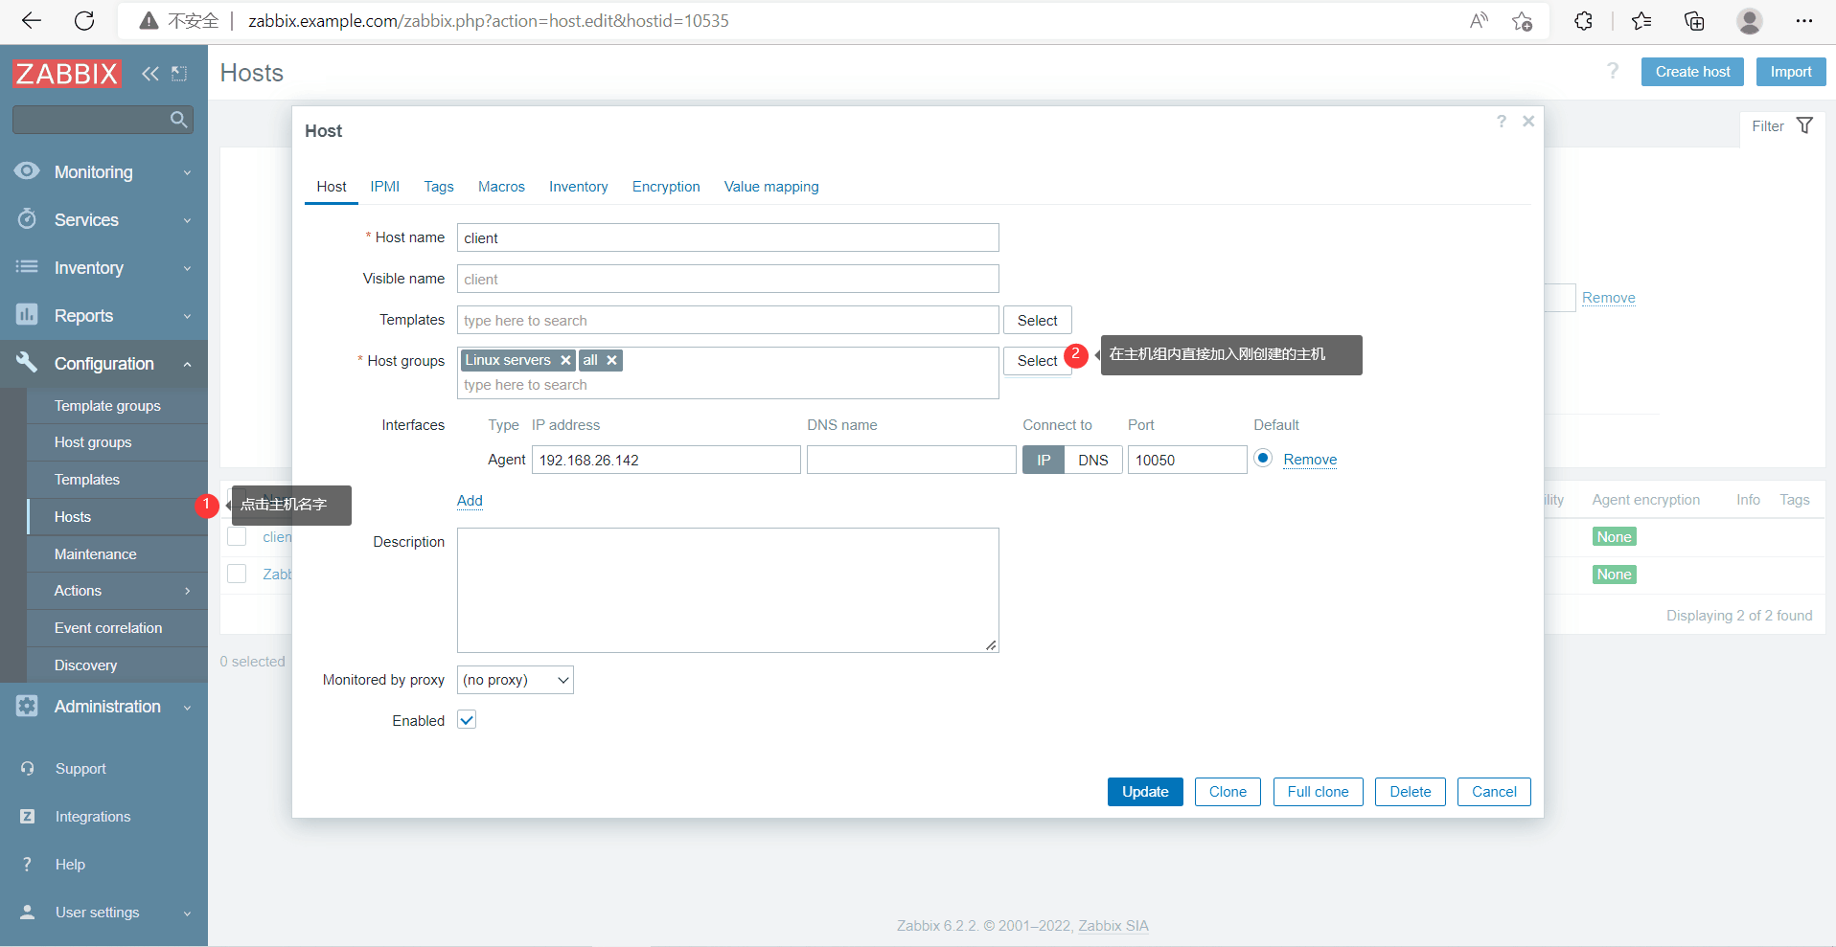Switch to the Tags tab

coord(439,187)
